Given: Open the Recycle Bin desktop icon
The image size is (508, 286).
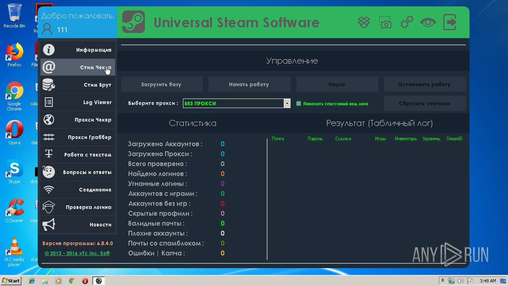Looking at the screenshot, I should pyautogui.click(x=14, y=16).
